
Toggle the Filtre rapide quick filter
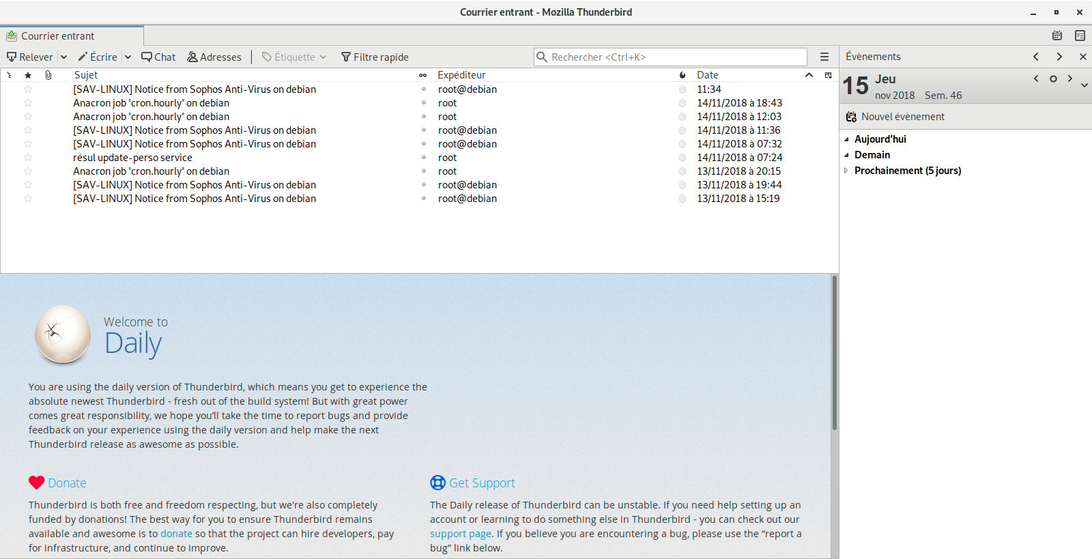point(375,57)
